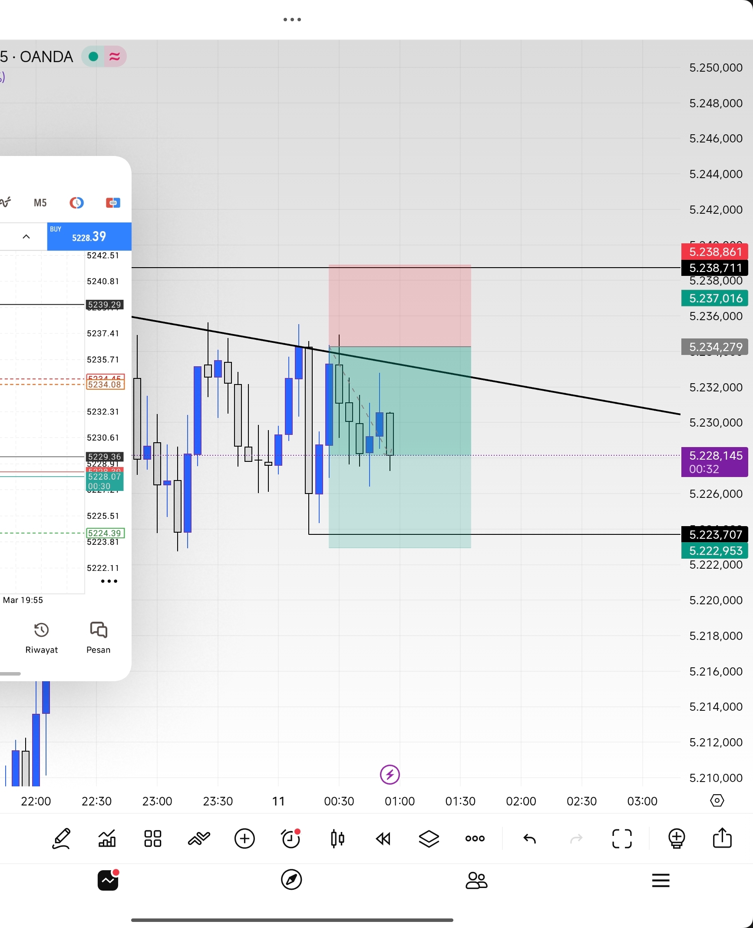Tap the BUY 5228.39 button
The image size is (753, 928).
pos(89,236)
